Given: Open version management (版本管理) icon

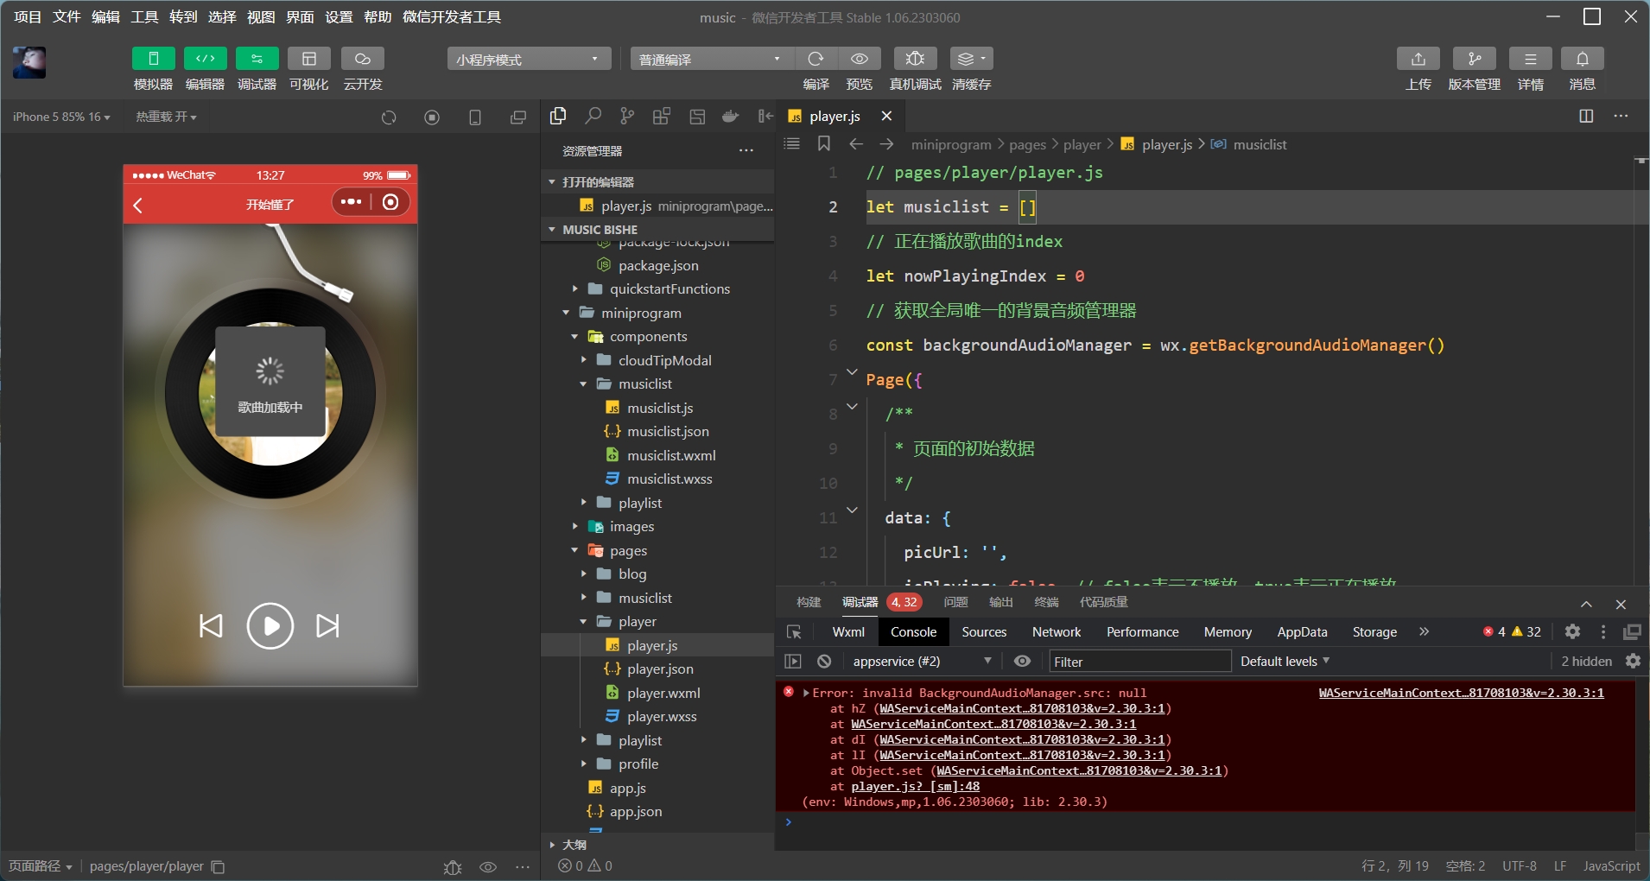Looking at the screenshot, I should click(x=1474, y=59).
